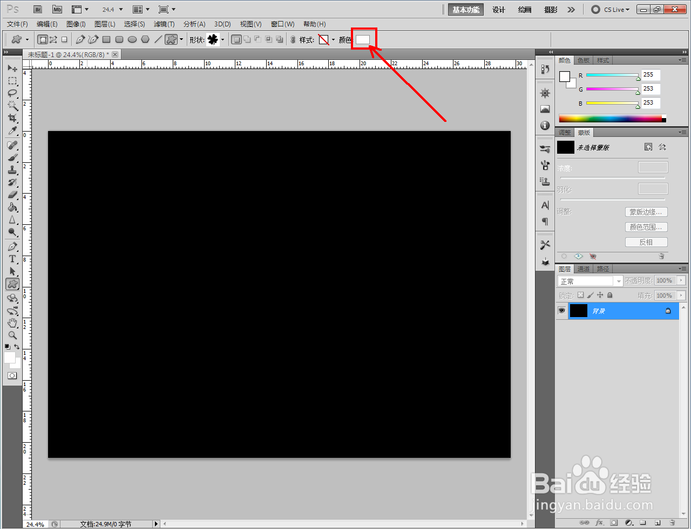Image resolution: width=691 pixels, height=529 pixels.
Task: Select the Hand tool
Action: pos(12,324)
